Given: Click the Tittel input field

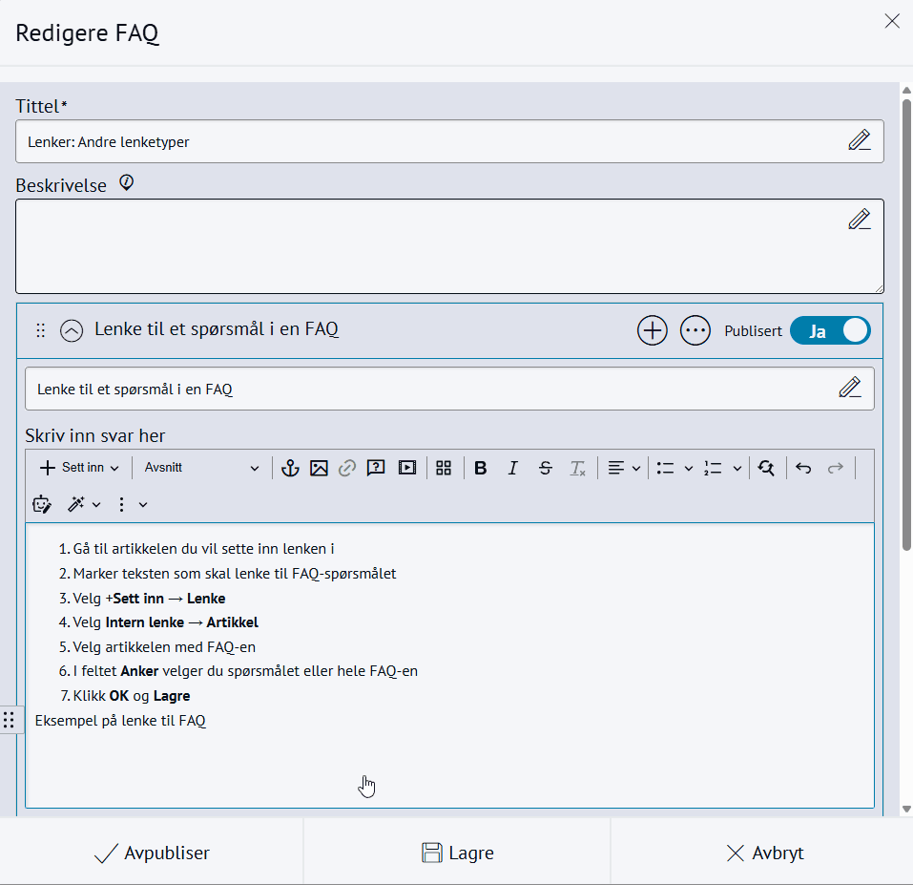Looking at the screenshot, I should pos(429,141).
